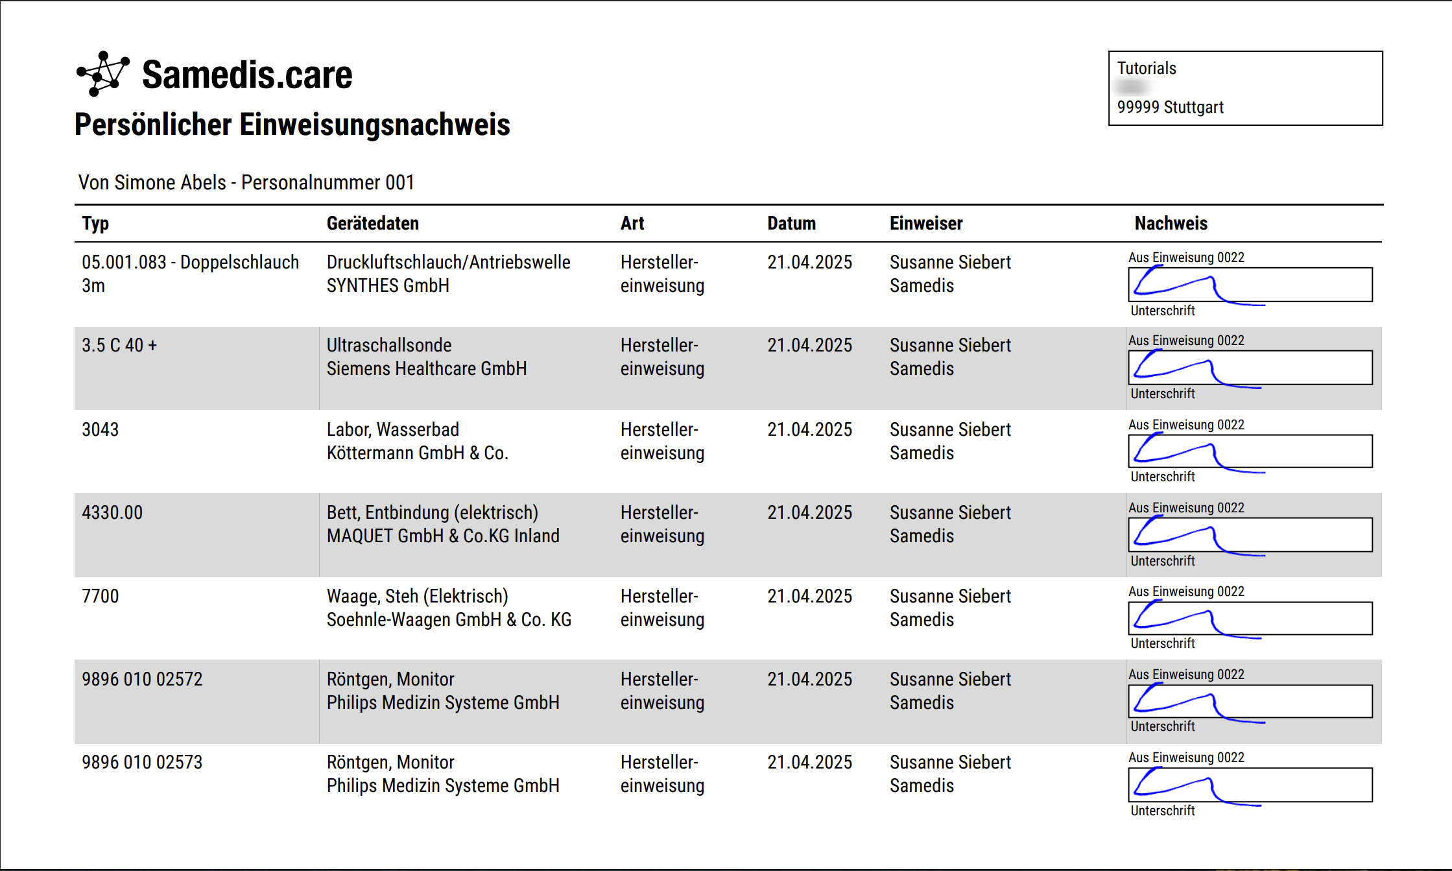The height and width of the screenshot is (871, 1452).
Task: Select type number 4330.00 in the table
Action: (x=112, y=513)
